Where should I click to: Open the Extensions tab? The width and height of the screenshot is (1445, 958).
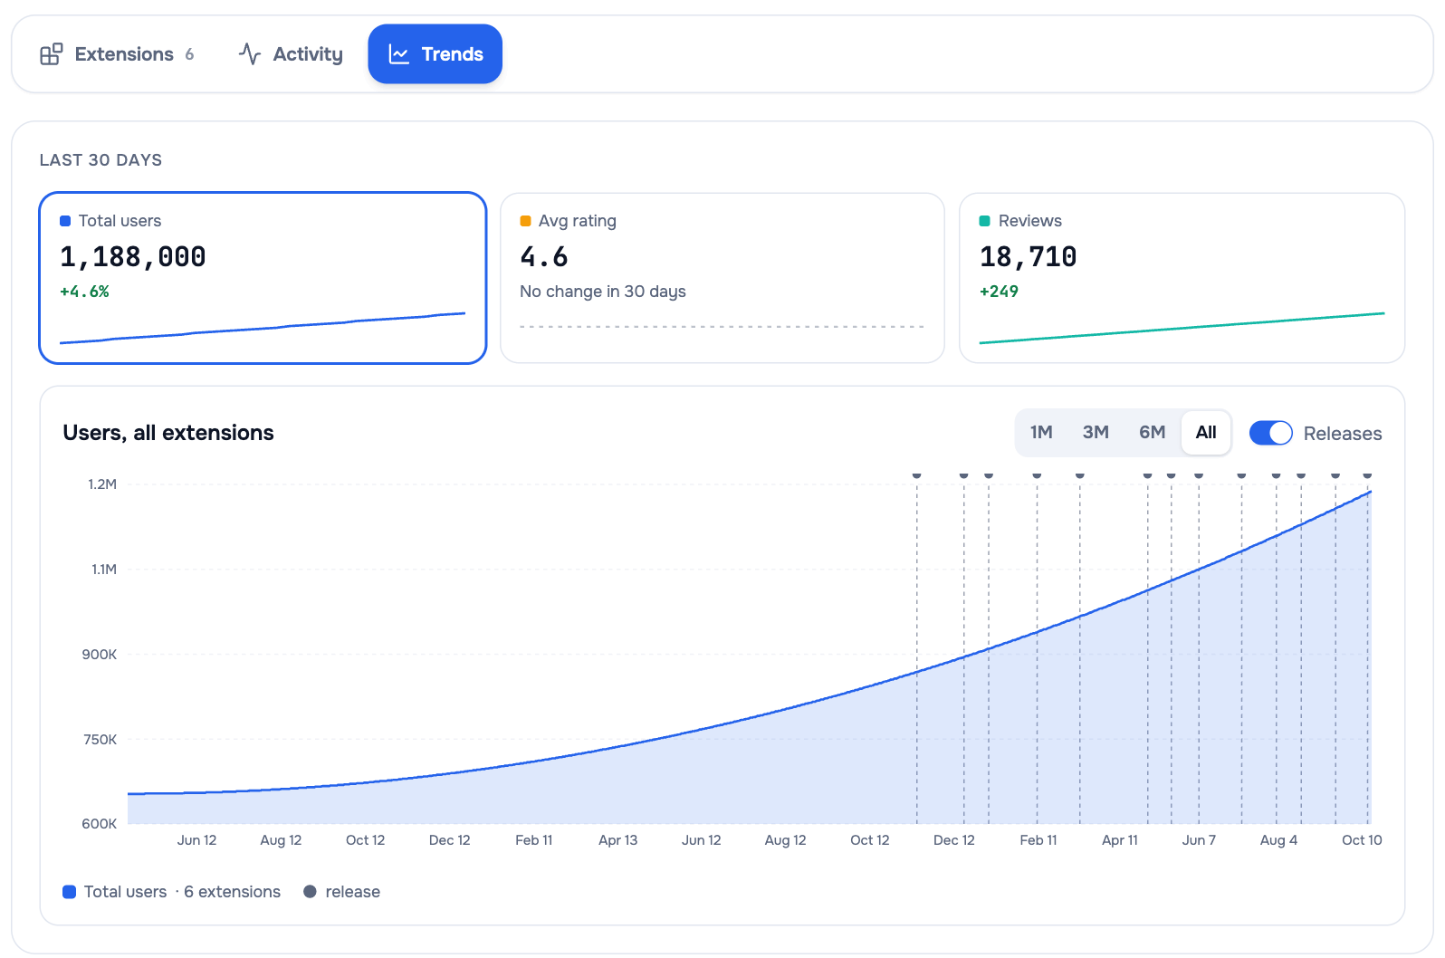117,54
